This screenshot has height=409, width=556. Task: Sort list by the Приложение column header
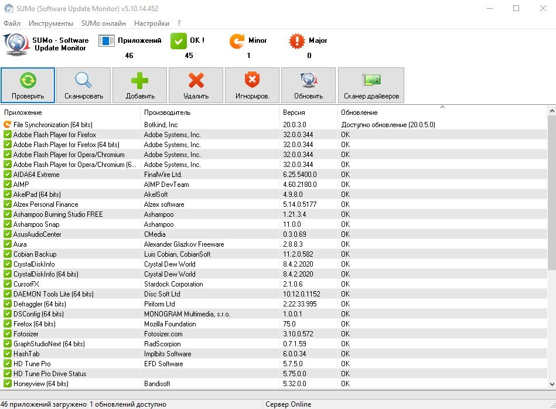tap(23, 113)
